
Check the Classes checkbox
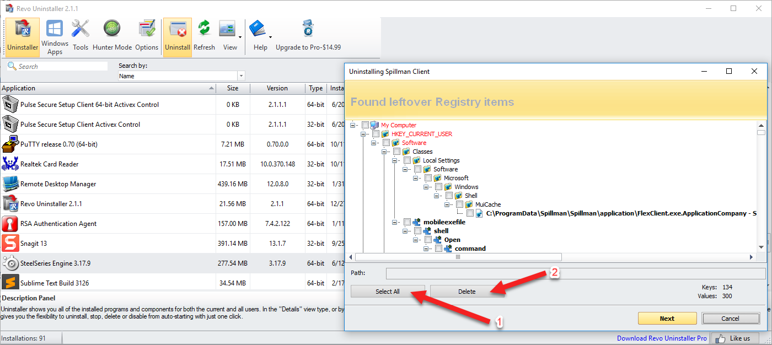(396, 152)
